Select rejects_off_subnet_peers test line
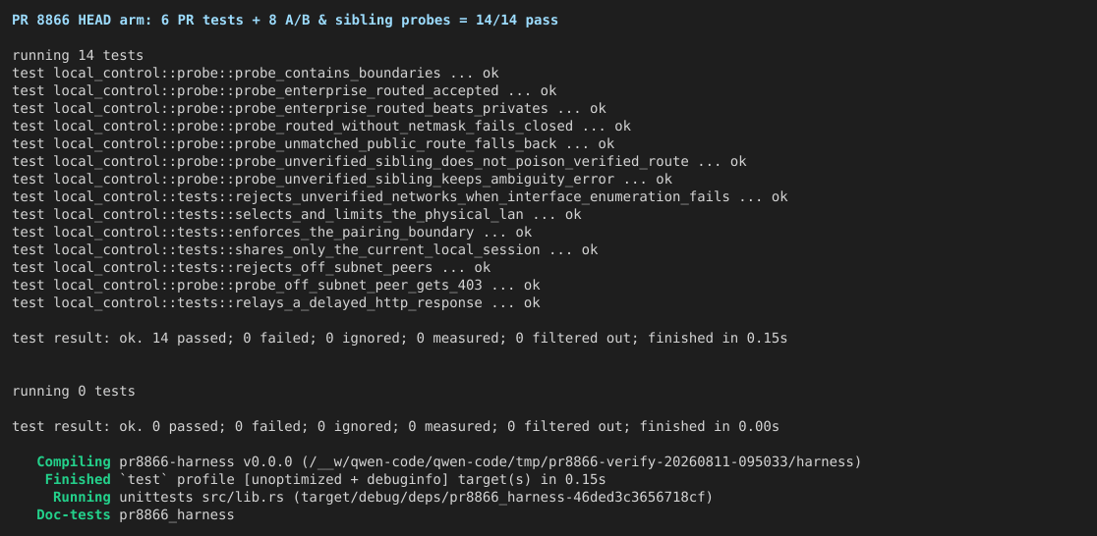 coord(252,268)
